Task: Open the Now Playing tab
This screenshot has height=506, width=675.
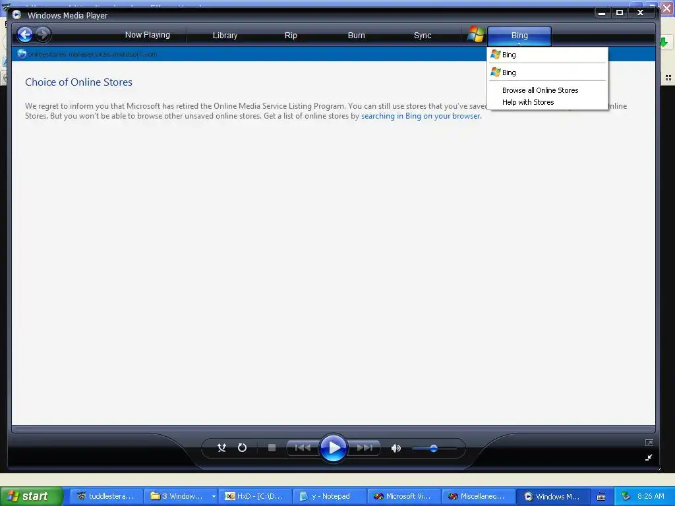Action: pos(147,35)
